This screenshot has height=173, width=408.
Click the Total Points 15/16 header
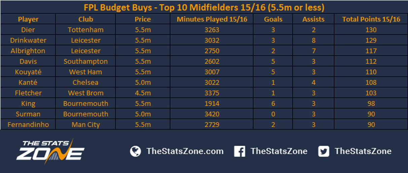click(x=371, y=19)
